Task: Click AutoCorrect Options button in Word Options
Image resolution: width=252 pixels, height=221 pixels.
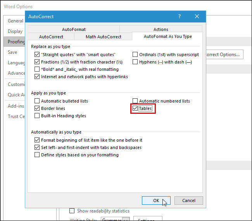Action: tap(225, 55)
